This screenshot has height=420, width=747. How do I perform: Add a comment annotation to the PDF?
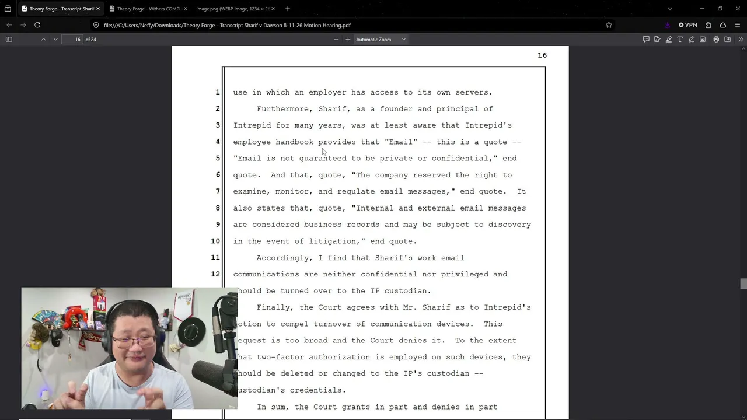coord(646,39)
